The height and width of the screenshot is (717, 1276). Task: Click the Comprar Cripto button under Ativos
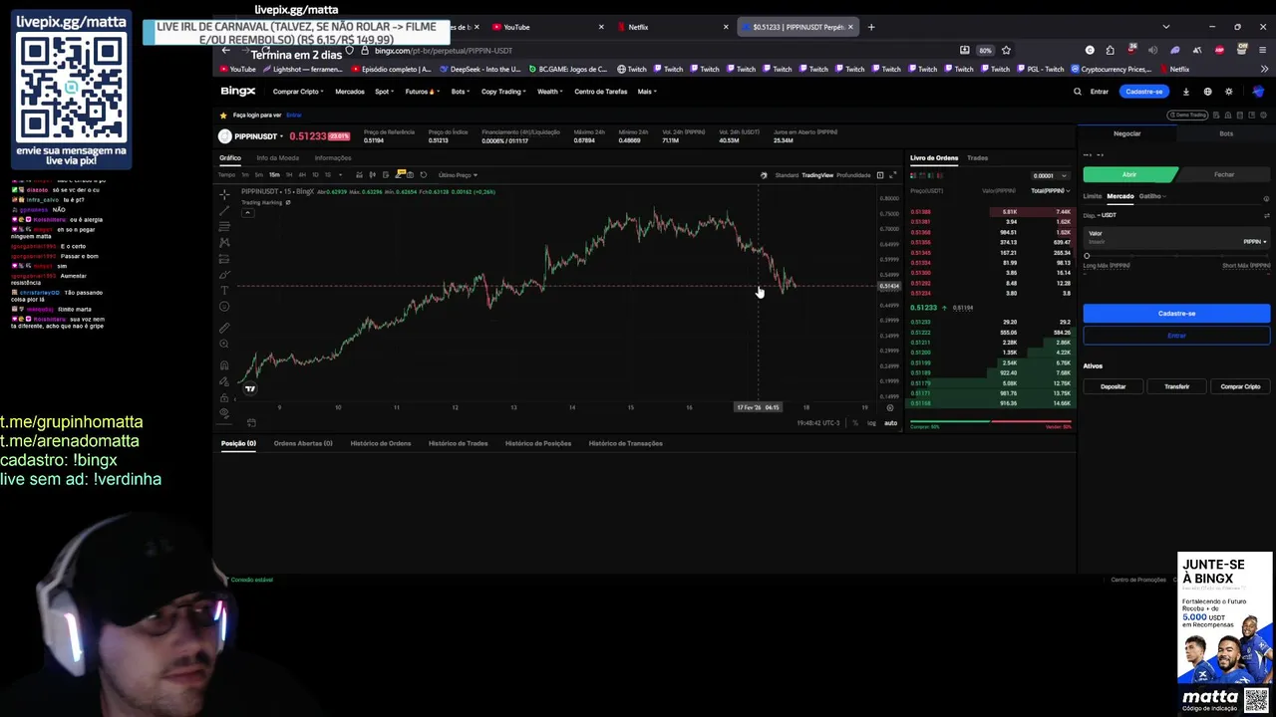point(1240,386)
